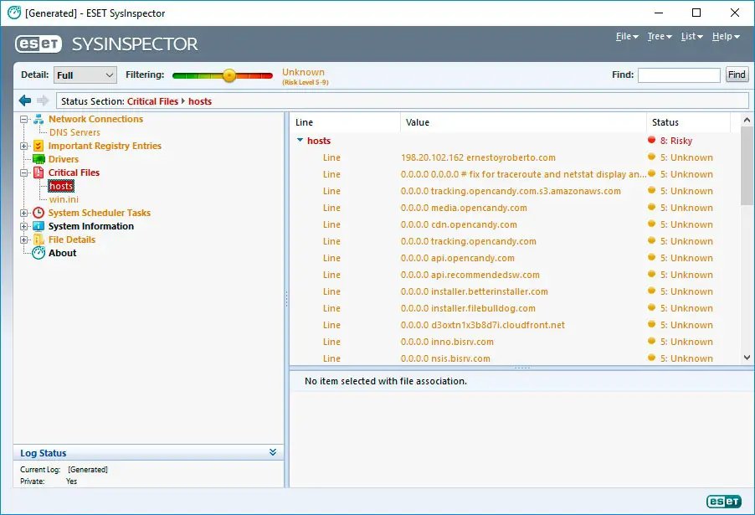
Task: Expand the System Scheduler Tasks node
Action: coord(23,213)
